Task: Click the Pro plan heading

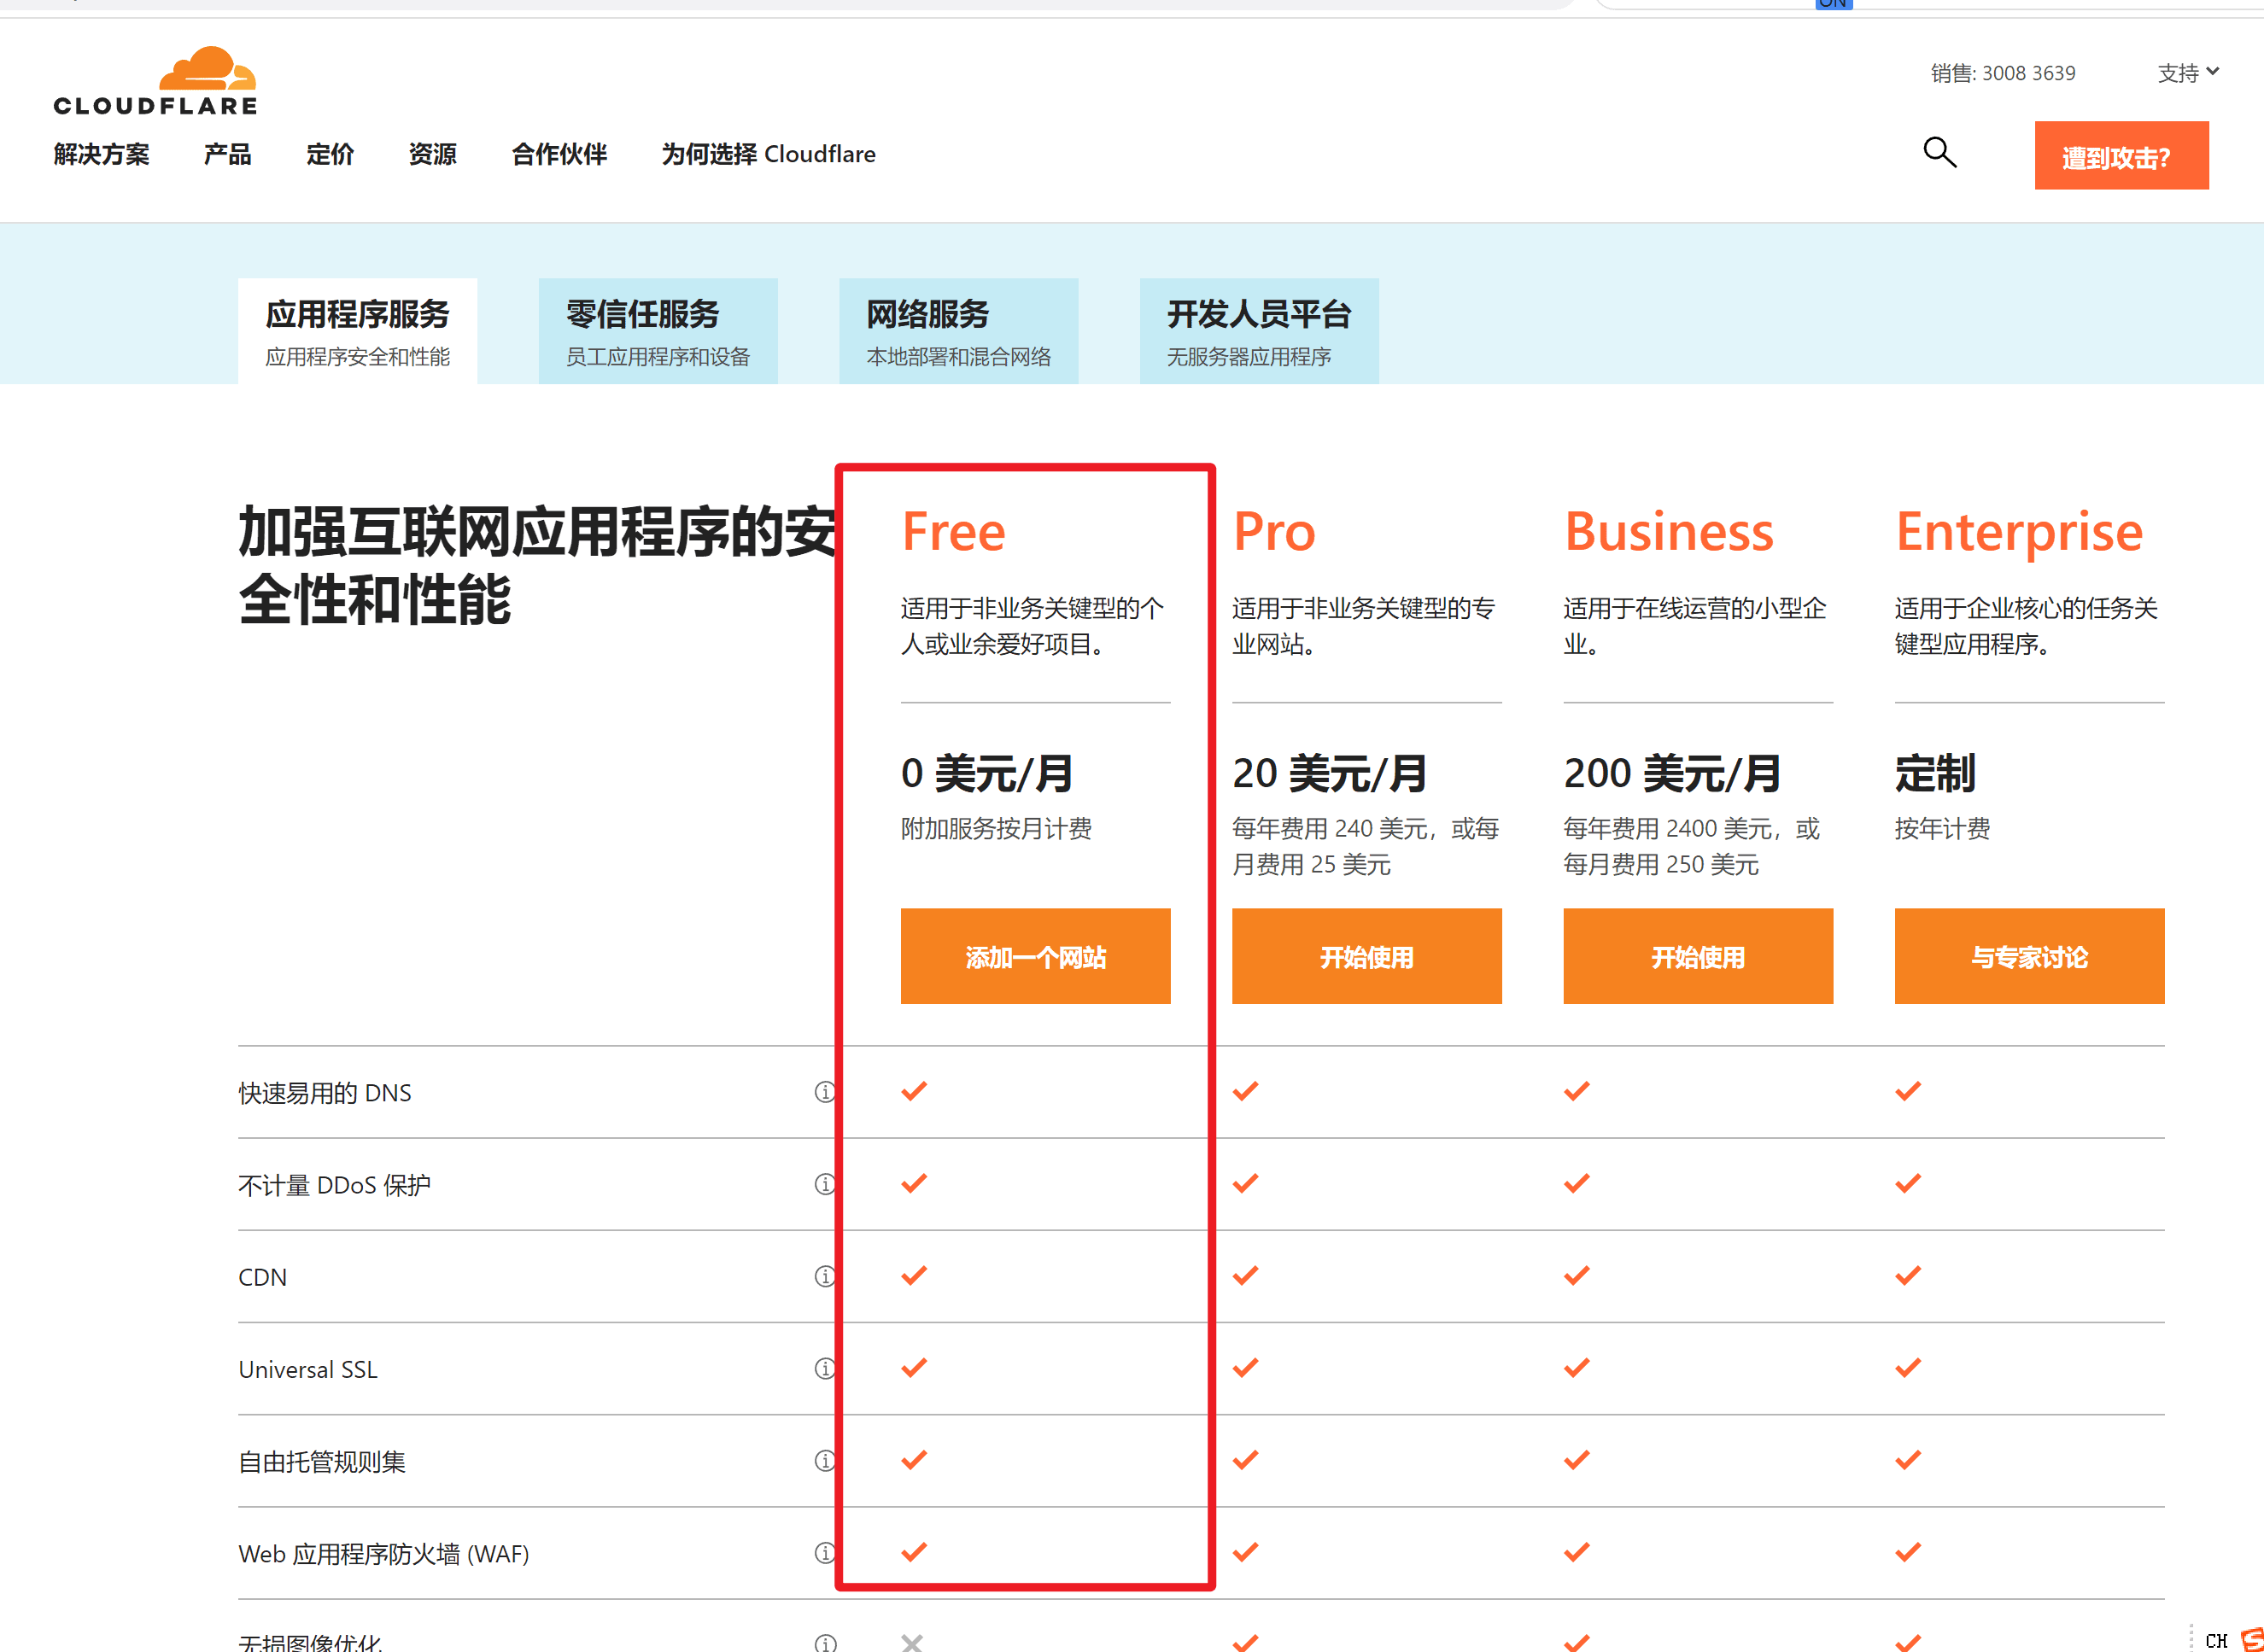Action: click(1273, 531)
